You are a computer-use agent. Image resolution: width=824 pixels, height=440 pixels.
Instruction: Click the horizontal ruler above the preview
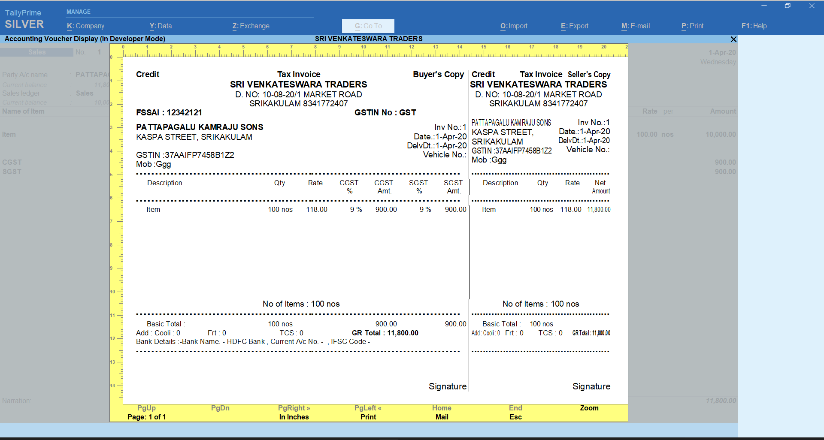pos(375,51)
